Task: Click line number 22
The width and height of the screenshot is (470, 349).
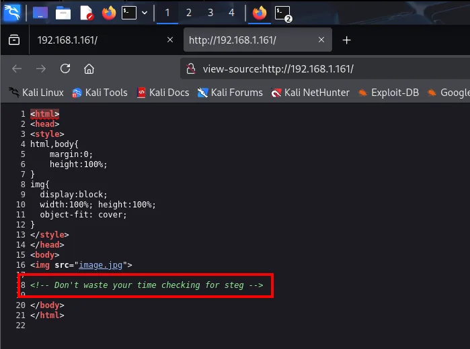Action: pos(21,326)
